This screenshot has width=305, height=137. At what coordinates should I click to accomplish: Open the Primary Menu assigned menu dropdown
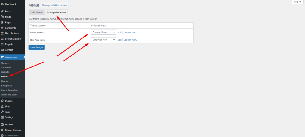coord(104,32)
